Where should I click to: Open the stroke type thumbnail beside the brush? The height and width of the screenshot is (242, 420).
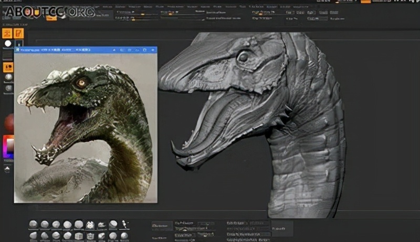(19, 44)
